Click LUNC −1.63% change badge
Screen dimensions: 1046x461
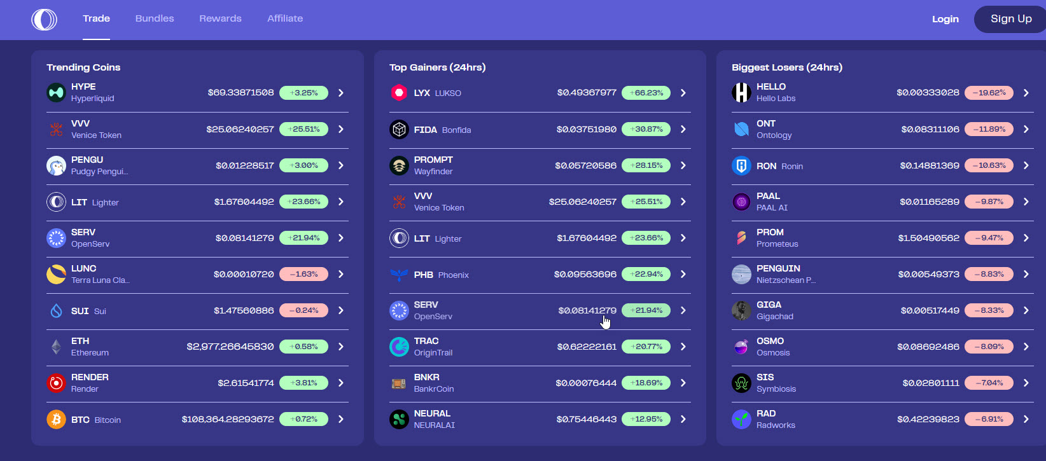coord(303,274)
